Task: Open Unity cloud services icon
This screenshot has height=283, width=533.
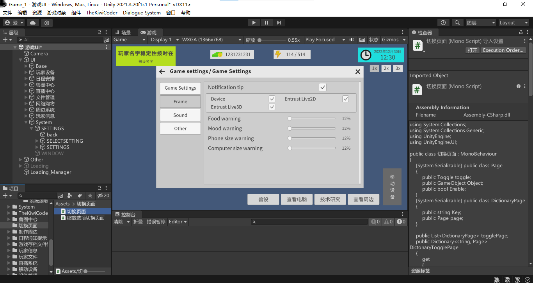Action: click(32, 23)
